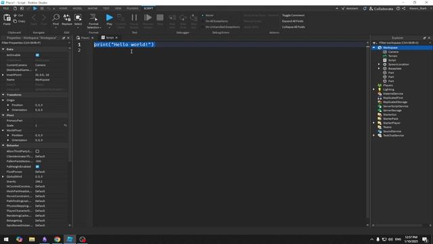Select StarterGui in Explorer
The height and width of the screenshot is (244, 433).
pyautogui.click(x=390, y=115)
